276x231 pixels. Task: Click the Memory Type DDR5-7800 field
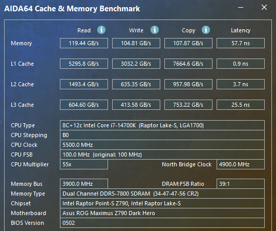162,194
